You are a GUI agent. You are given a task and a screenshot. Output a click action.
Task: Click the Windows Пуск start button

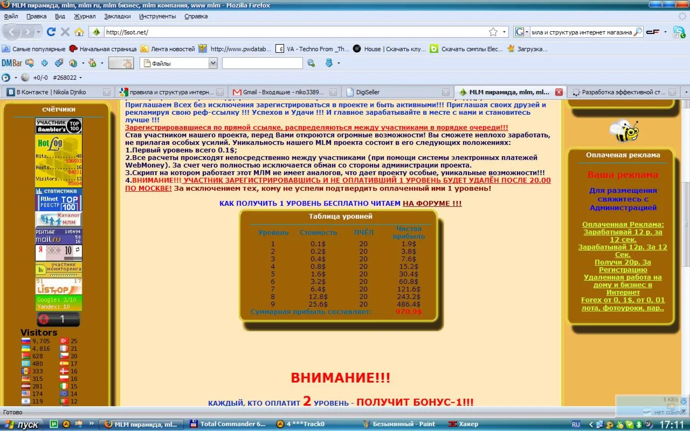[x=21, y=425]
